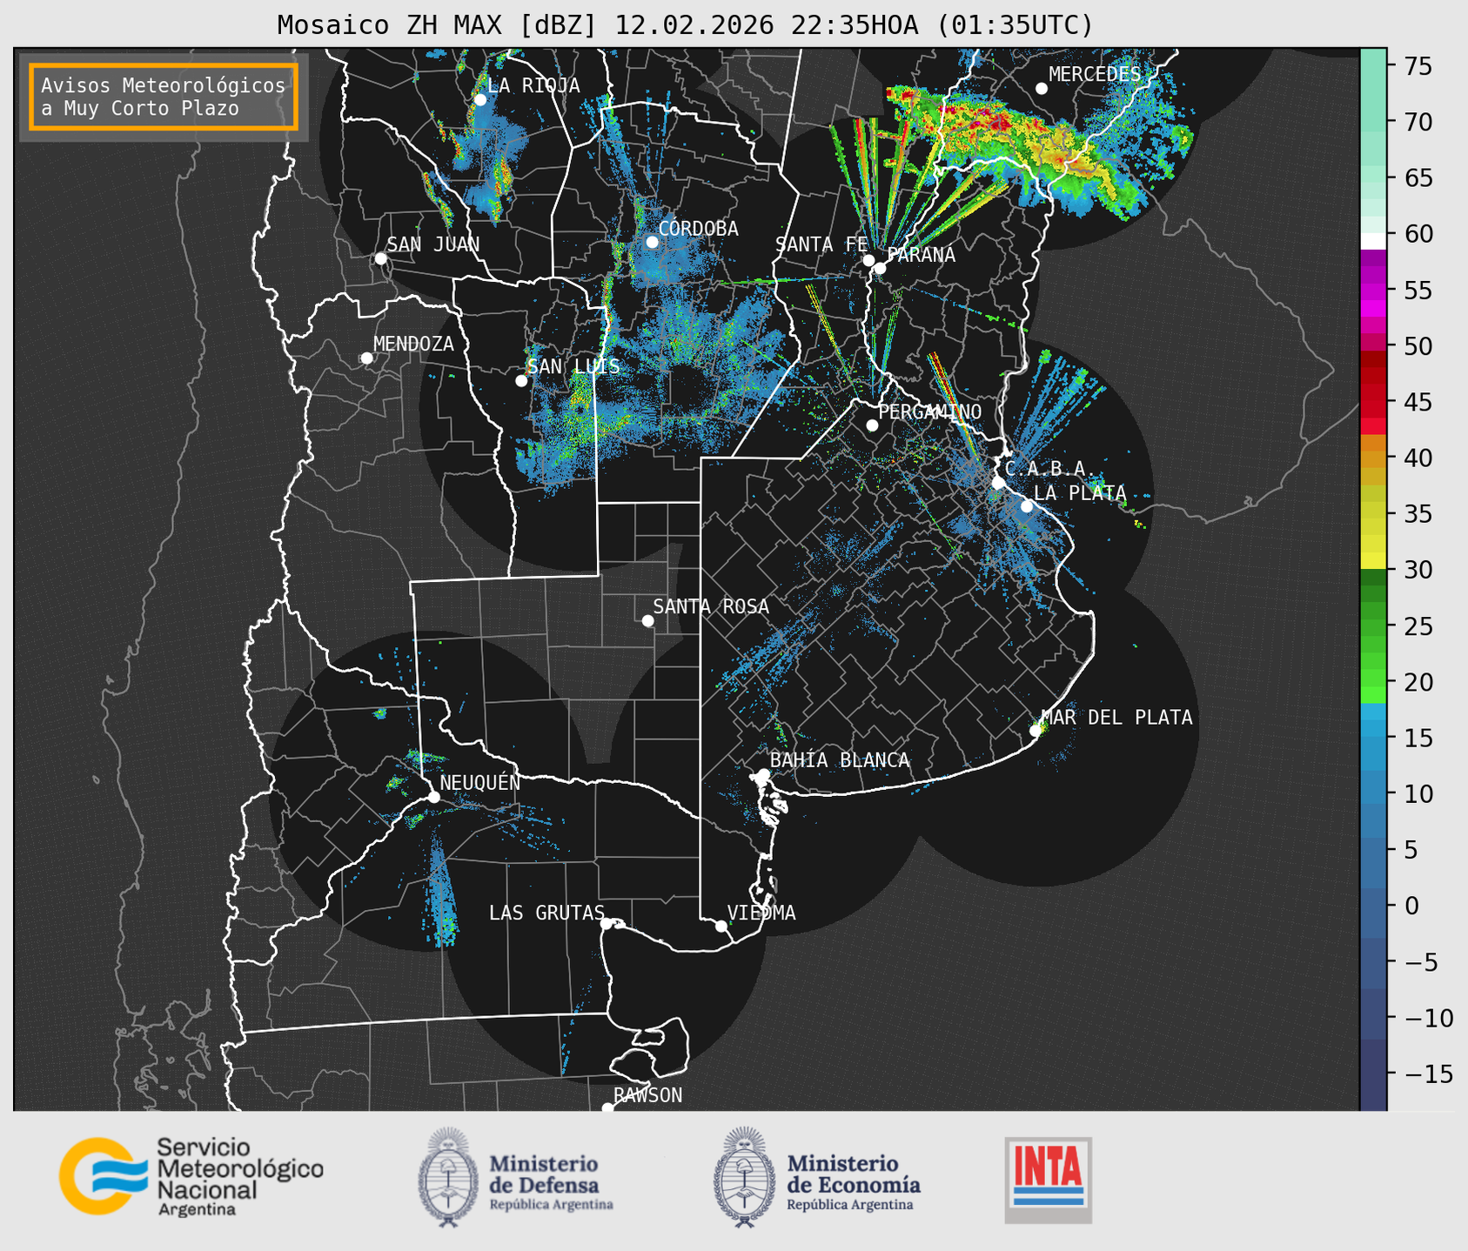Click the green 25 dBZ band on scale
This screenshot has height=1251, width=1468.
[1373, 626]
